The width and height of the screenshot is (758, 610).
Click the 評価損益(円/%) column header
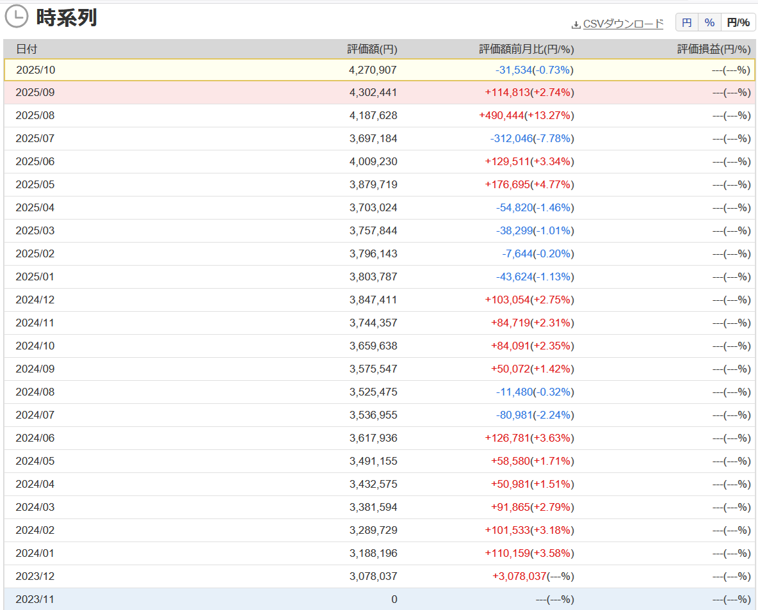click(x=713, y=49)
